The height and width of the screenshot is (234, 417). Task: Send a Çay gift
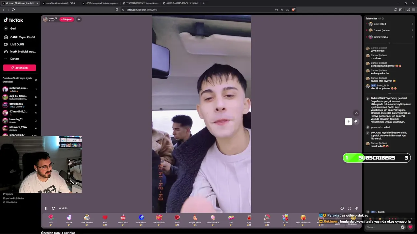pos(249,220)
